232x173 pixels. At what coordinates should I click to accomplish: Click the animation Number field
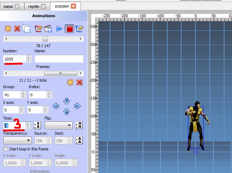pos(15,59)
